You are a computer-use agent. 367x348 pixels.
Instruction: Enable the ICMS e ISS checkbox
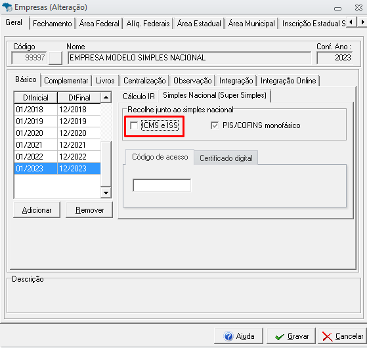(134, 125)
